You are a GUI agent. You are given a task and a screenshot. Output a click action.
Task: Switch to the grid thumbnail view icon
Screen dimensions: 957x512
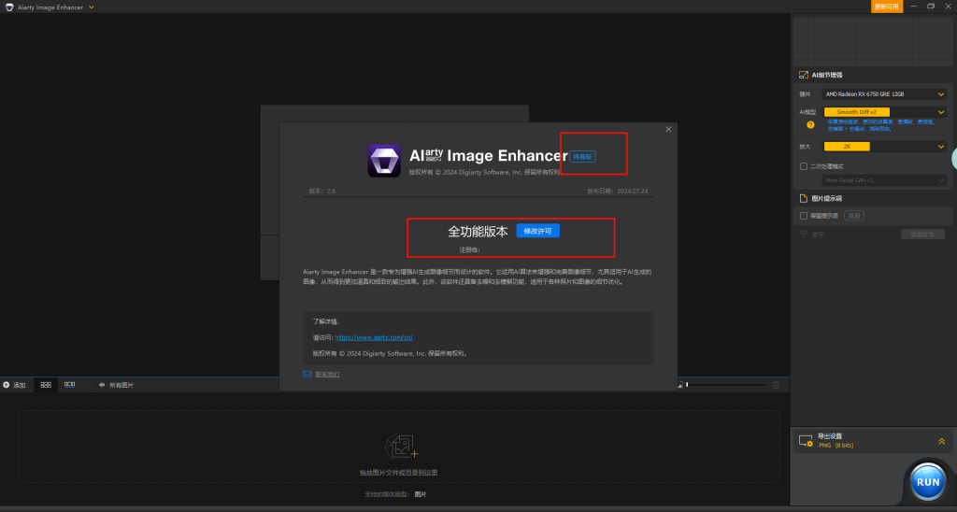[45, 385]
